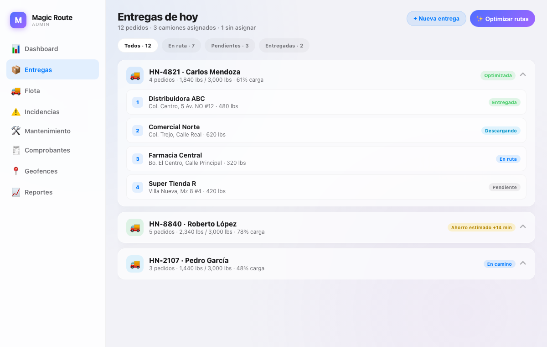Collapse the HN-4821 Carlos Mendoza route card
This screenshot has width=547, height=347.
coord(523,75)
